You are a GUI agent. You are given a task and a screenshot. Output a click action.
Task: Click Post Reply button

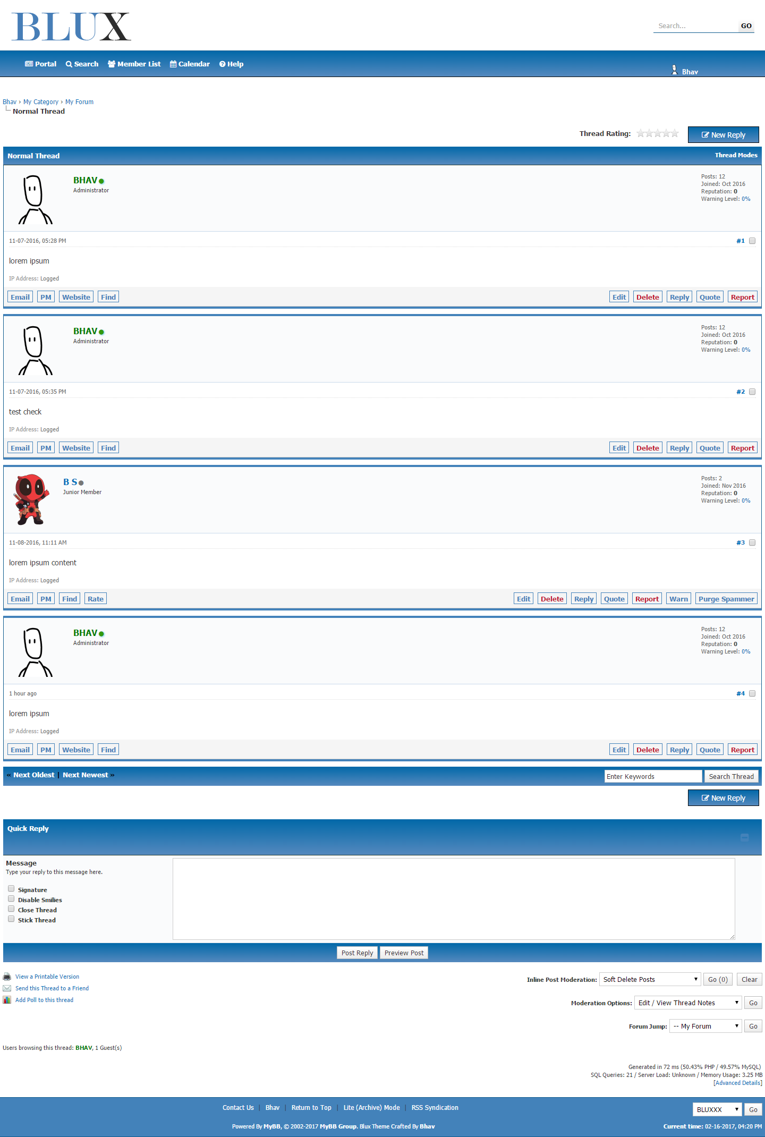pyautogui.click(x=357, y=953)
